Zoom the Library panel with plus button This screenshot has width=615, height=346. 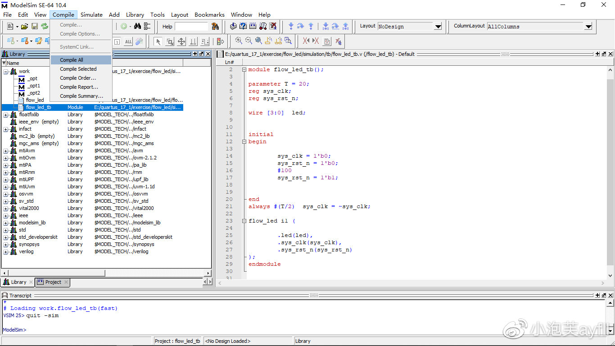tap(195, 54)
